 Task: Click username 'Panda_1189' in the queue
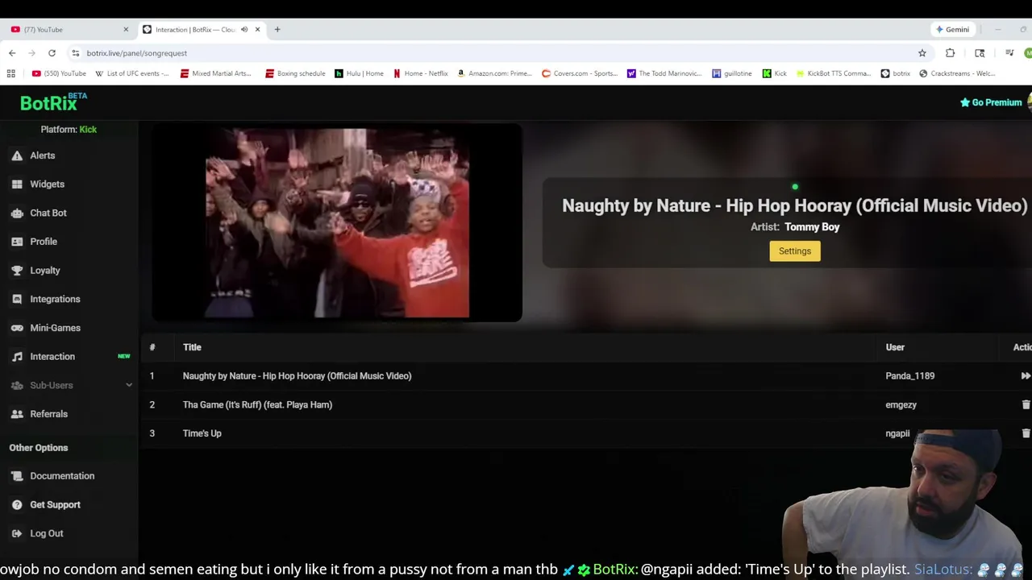[910, 376]
